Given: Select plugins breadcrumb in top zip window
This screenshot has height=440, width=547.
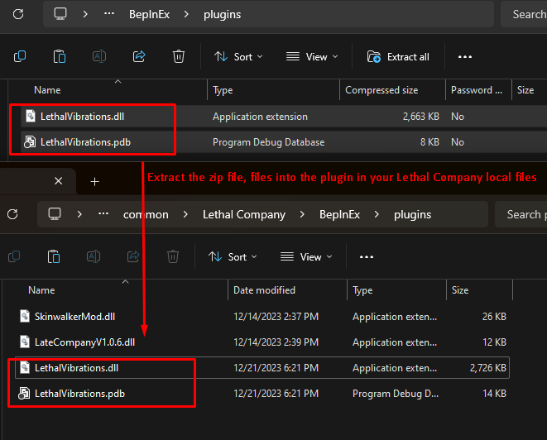Looking at the screenshot, I should 223,14.
